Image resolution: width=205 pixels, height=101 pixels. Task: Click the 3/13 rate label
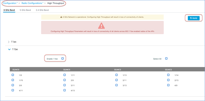(125, 85)
